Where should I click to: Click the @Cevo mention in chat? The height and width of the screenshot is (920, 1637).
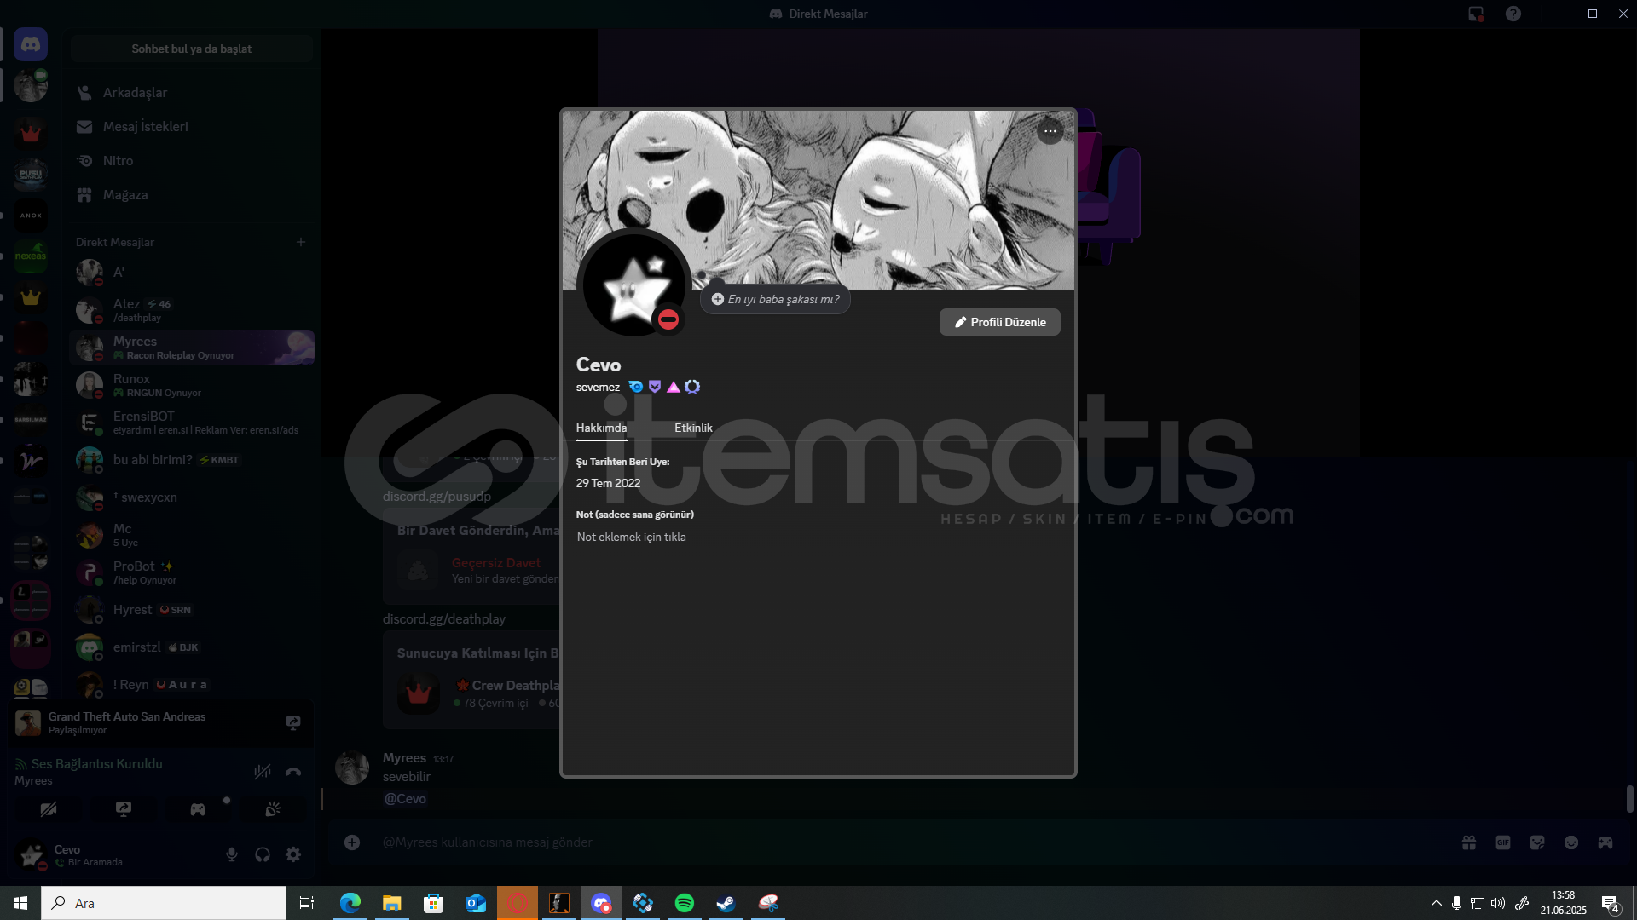click(405, 799)
